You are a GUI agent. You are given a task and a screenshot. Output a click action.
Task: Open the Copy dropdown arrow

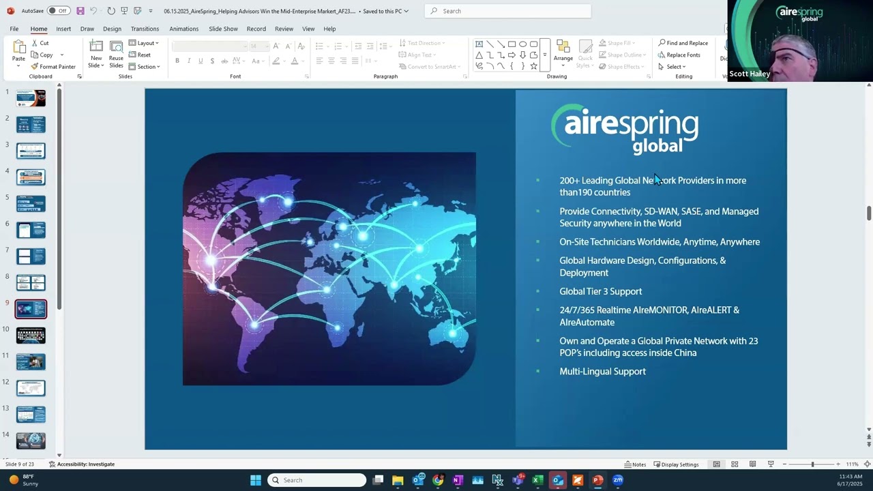tap(61, 55)
